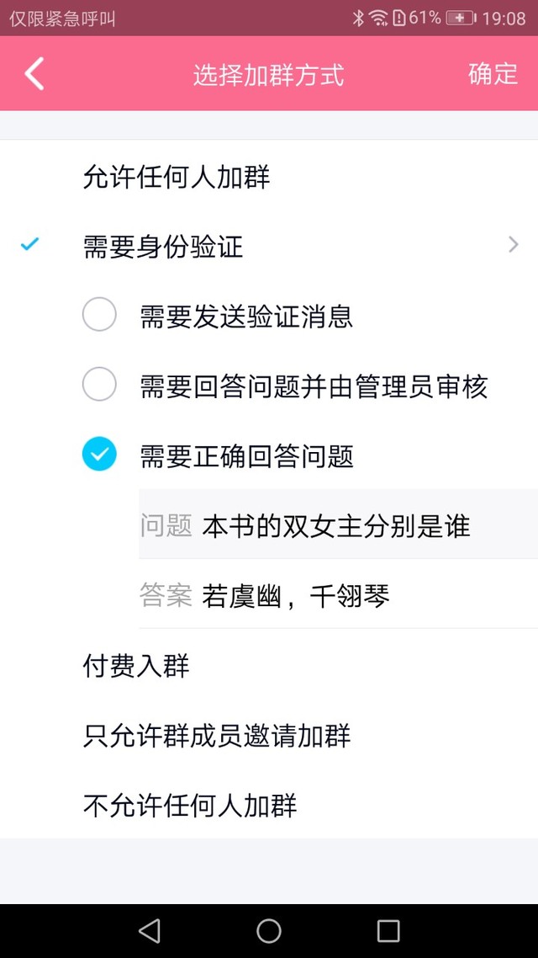Tap the Android recent apps square icon
538x958 pixels.
pyautogui.click(x=388, y=931)
